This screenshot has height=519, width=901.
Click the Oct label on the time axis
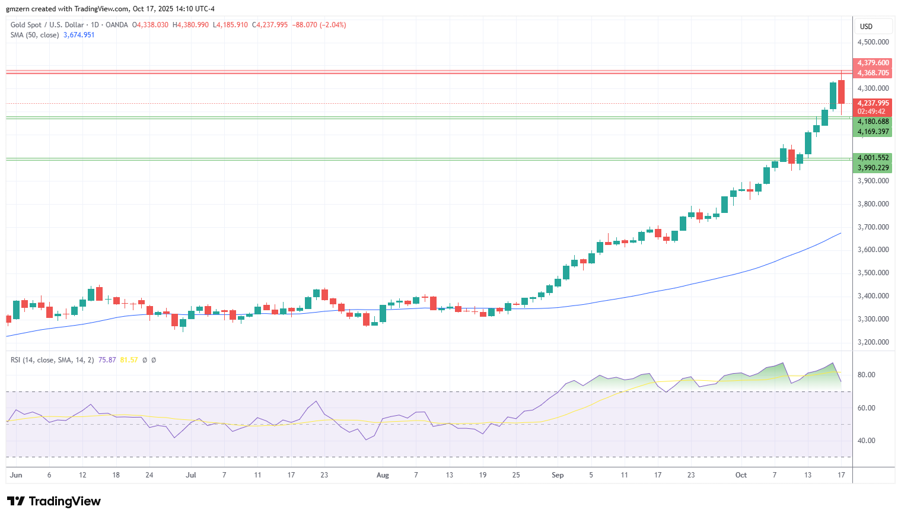tap(741, 475)
